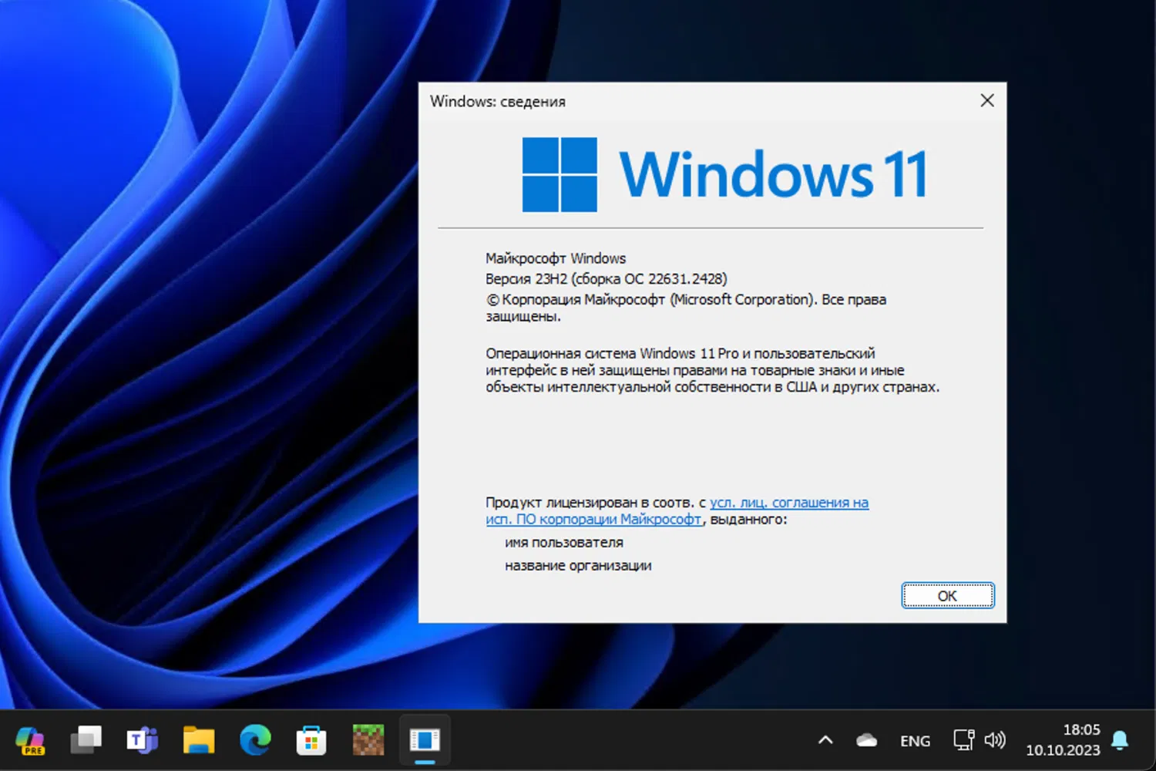Launch Microsoft Teams
This screenshot has height=771, width=1156.
(x=142, y=740)
